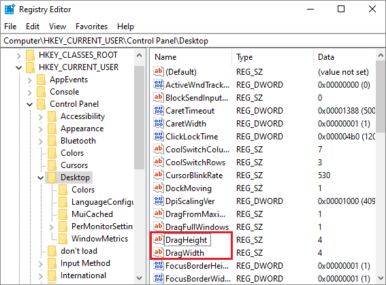Open the Favorites menu
Image resolution: width=386 pixels, height=285 pixels.
[92, 27]
